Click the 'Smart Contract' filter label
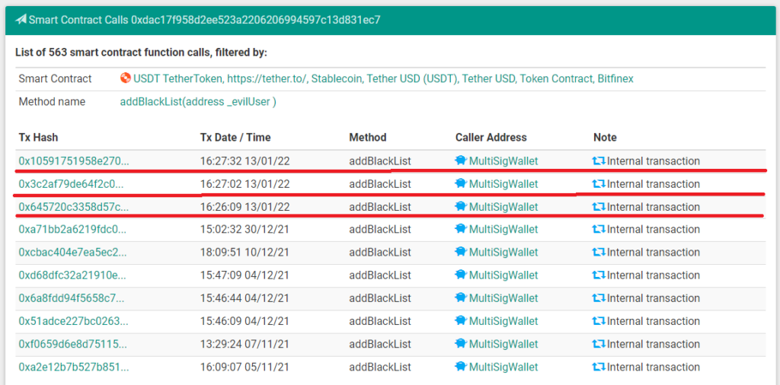Image resolution: width=780 pixels, height=385 pixels. pyautogui.click(x=55, y=78)
